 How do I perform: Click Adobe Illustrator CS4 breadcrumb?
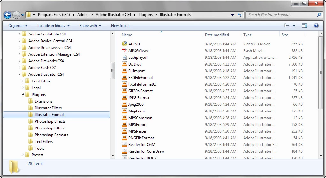click(x=113, y=15)
